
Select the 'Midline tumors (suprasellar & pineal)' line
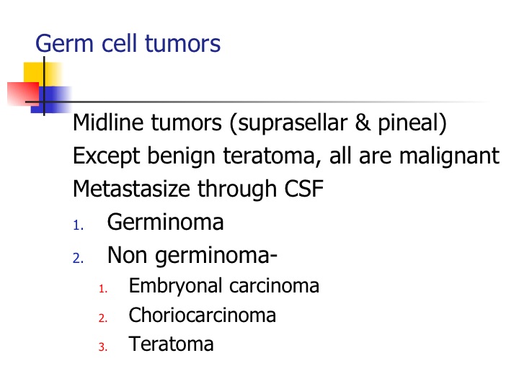pos(260,124)
